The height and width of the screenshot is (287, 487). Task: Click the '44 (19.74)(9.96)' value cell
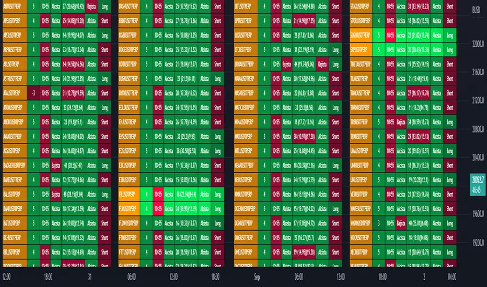304,64
